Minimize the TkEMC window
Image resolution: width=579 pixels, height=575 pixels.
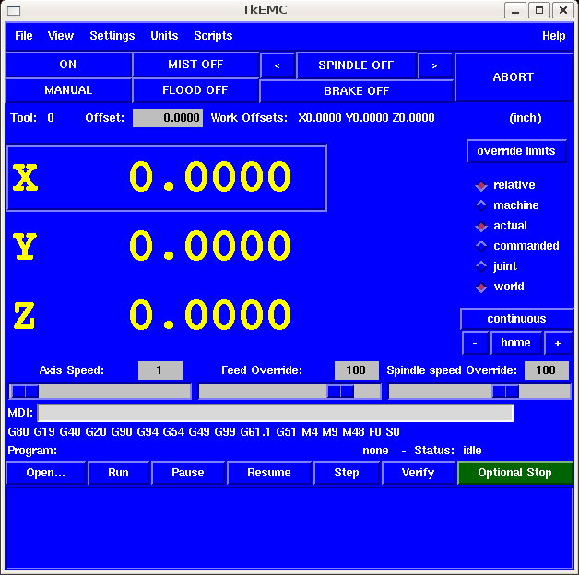[515, 10]
